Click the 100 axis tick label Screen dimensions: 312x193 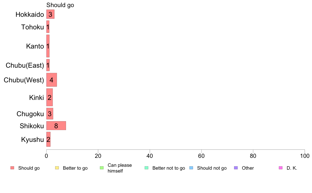305,156
